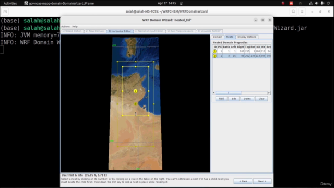Click the Left column header
The height and width of the screenshot is (188, 334).
[233, 47]
